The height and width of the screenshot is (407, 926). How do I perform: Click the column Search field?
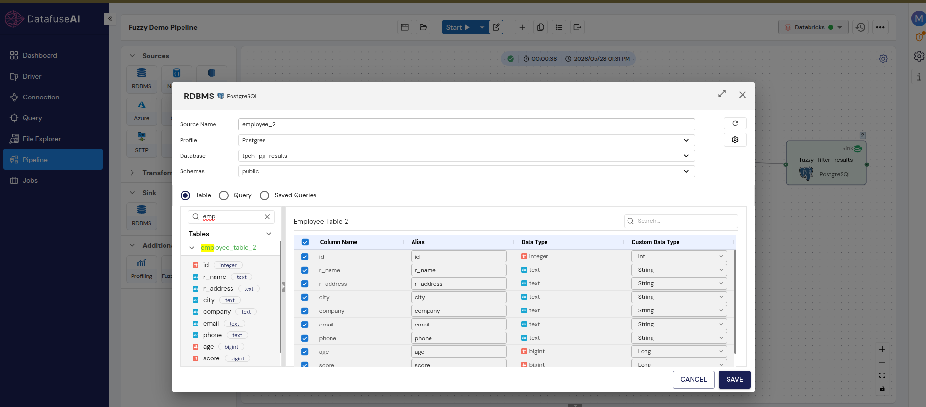point(681,221)
